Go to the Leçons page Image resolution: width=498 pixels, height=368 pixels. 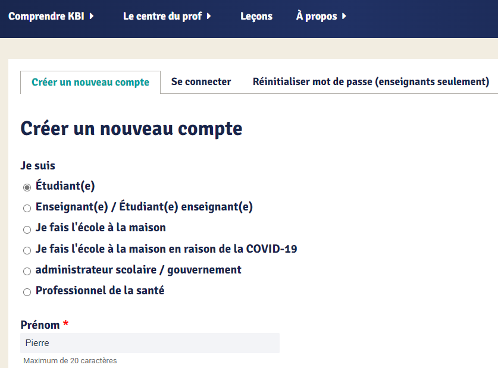point(256,17)
